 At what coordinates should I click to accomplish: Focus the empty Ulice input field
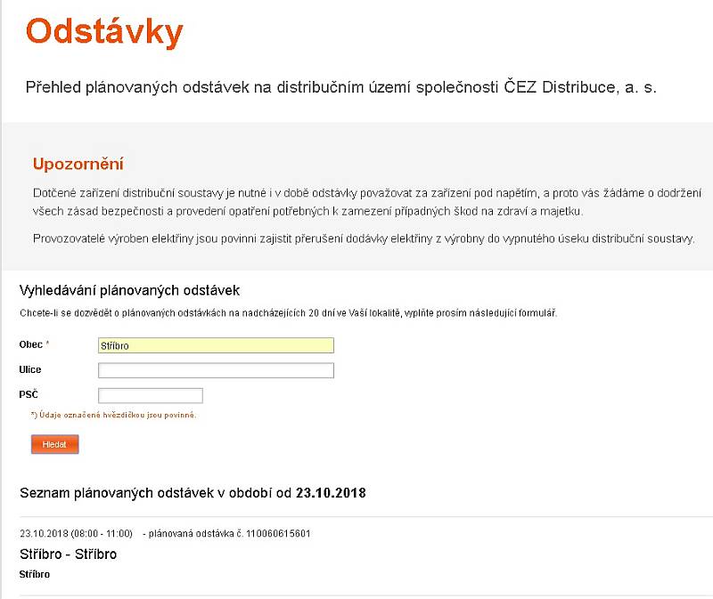click(216, 370)
